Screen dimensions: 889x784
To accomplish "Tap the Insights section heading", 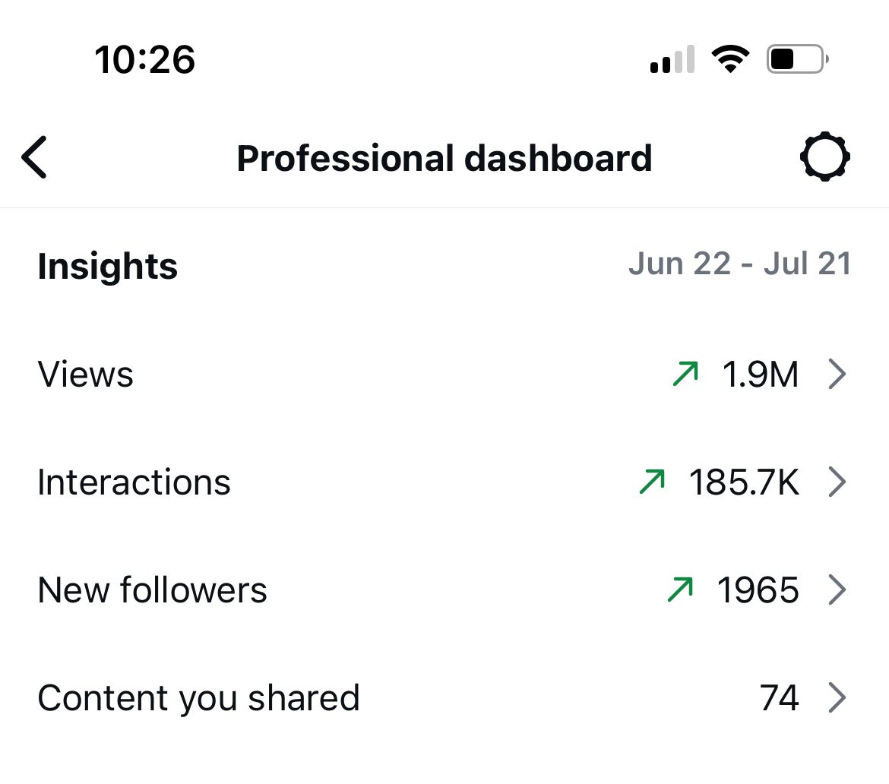I will (107, 267).
